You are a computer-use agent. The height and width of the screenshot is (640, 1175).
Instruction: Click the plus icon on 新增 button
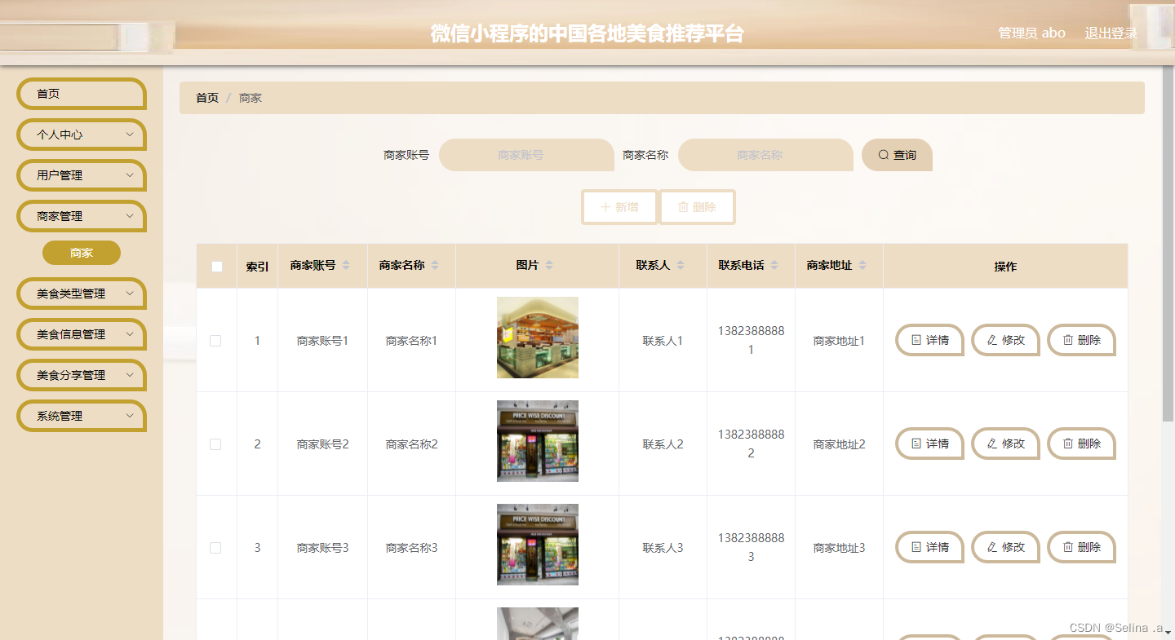click(x=605, y=207)
